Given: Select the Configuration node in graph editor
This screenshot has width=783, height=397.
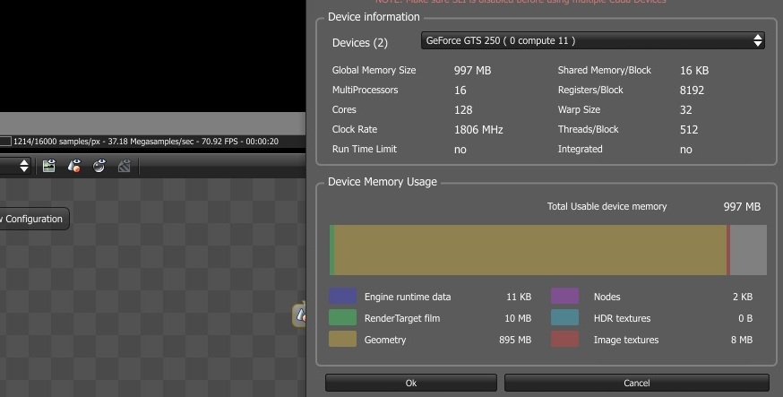Looking at the screenshot, I should click(x=34, y=219).
